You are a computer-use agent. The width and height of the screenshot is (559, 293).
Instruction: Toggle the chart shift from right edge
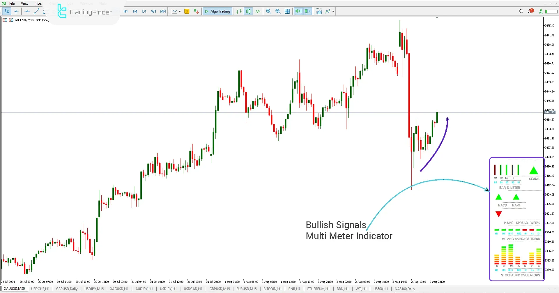click(x=307, y=11)
